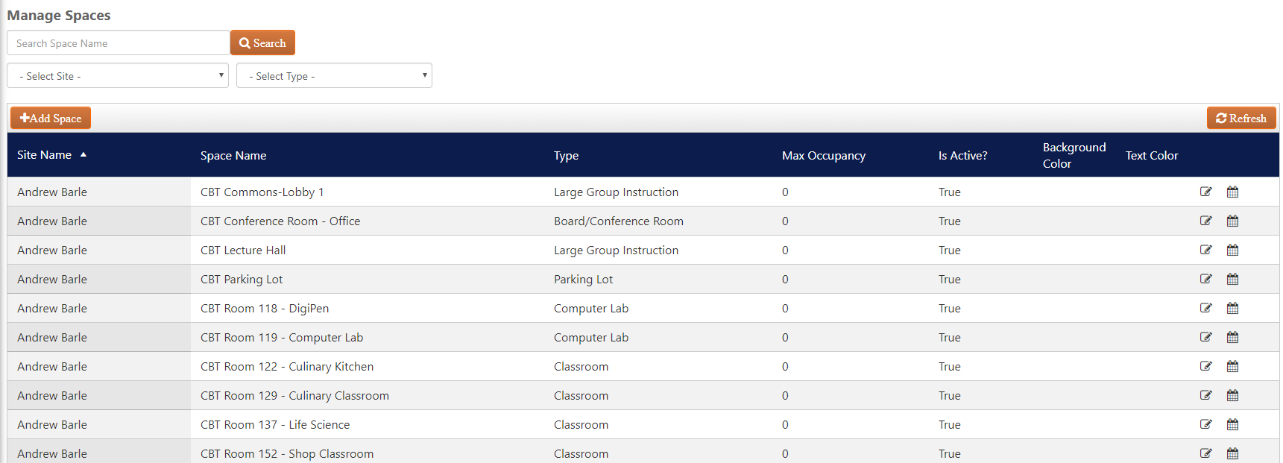1283x463 pixels.
Task: Edit CBT Room 137 - Life Science
Action: tap(1205, 424)
